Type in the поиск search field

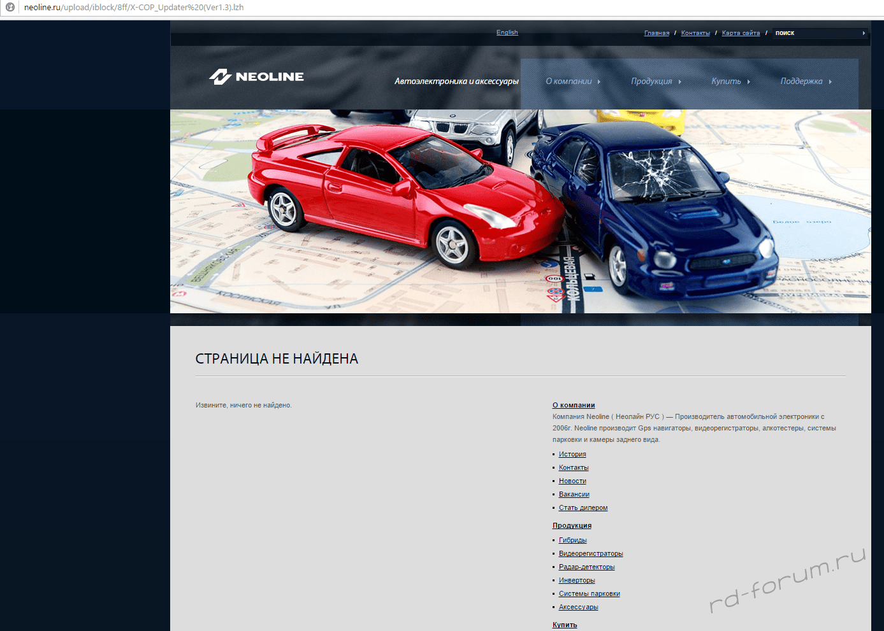(x=816, y=33)
